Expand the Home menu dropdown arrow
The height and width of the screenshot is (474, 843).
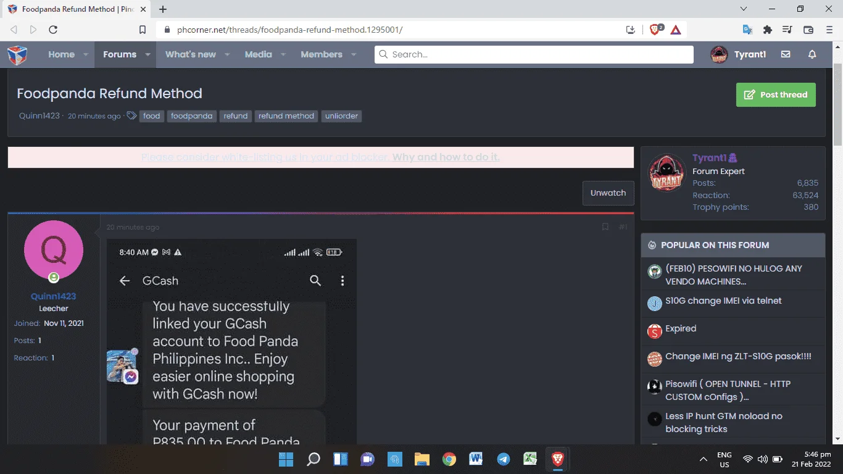click(x=86, y=54)
